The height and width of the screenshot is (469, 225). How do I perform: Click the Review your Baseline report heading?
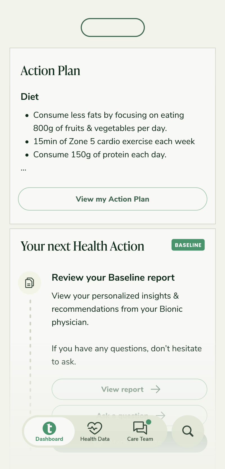click(x=113, y=278)
